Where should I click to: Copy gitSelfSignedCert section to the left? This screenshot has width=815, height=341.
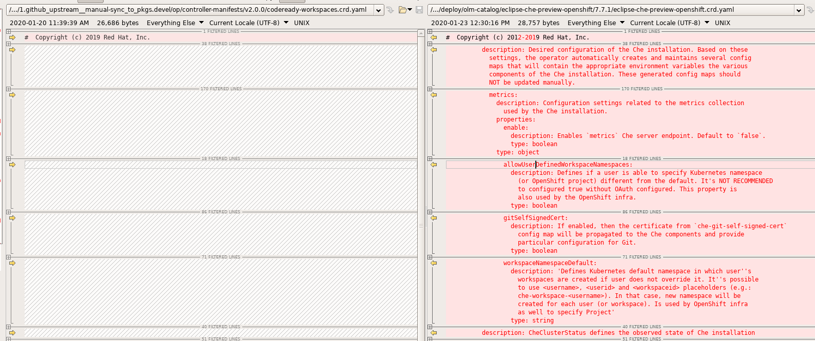click(x=434, y=218)
